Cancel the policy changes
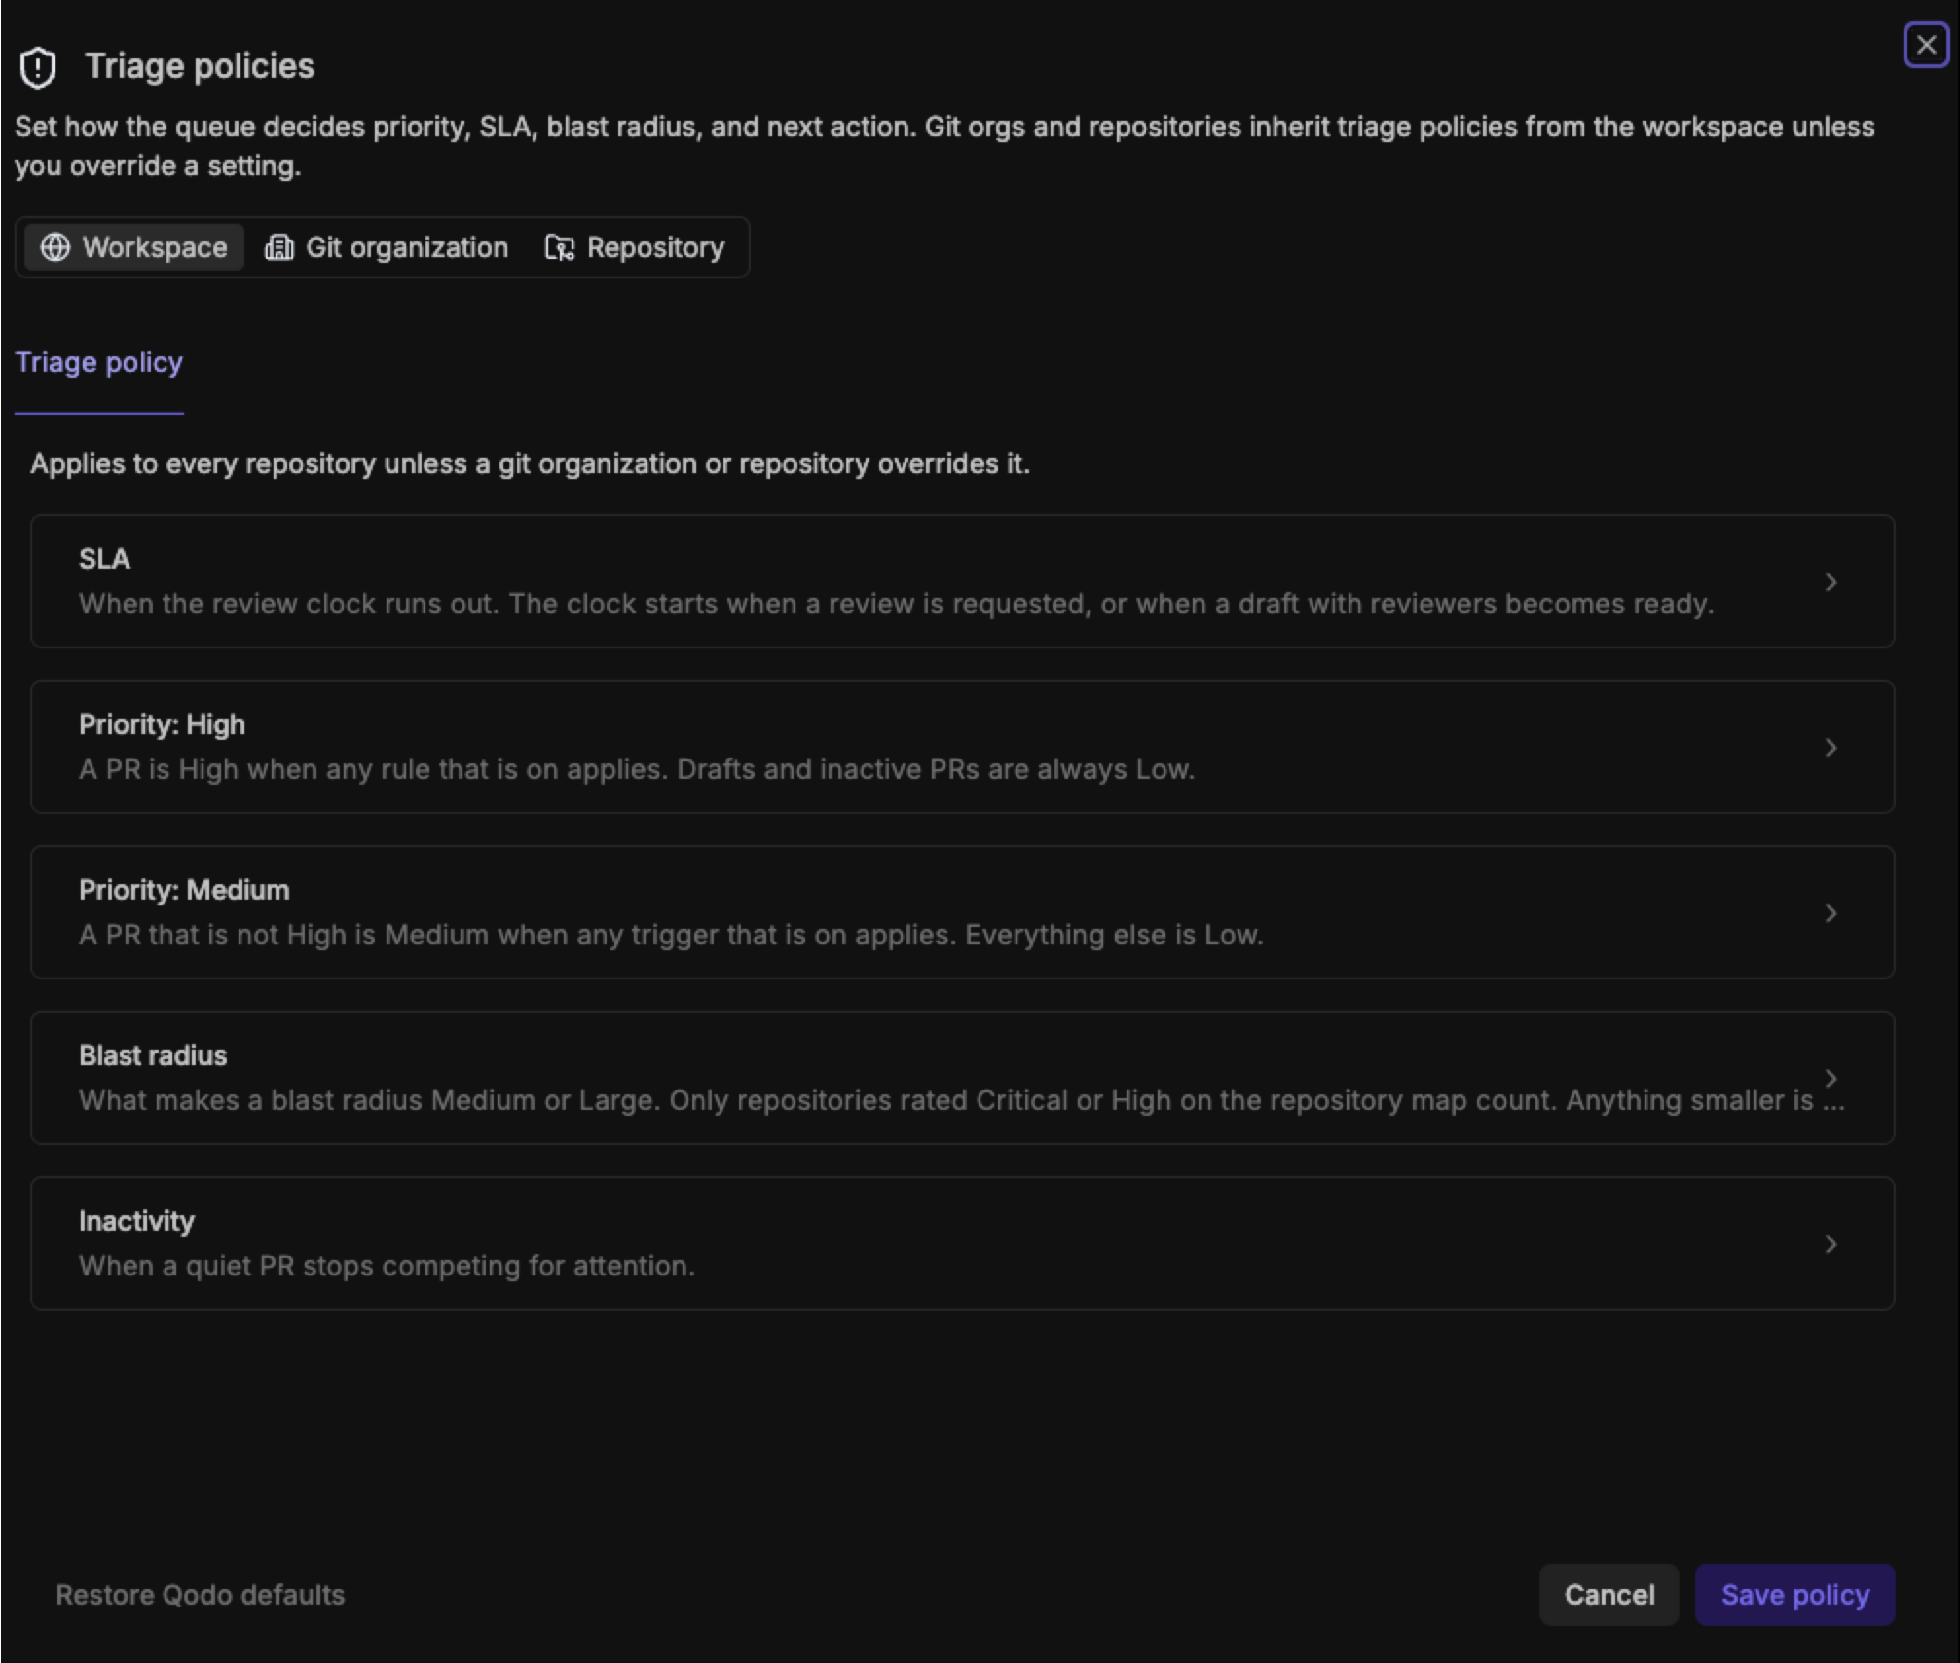This screenshot has width=1960, height=1663. [1609, 1594]
